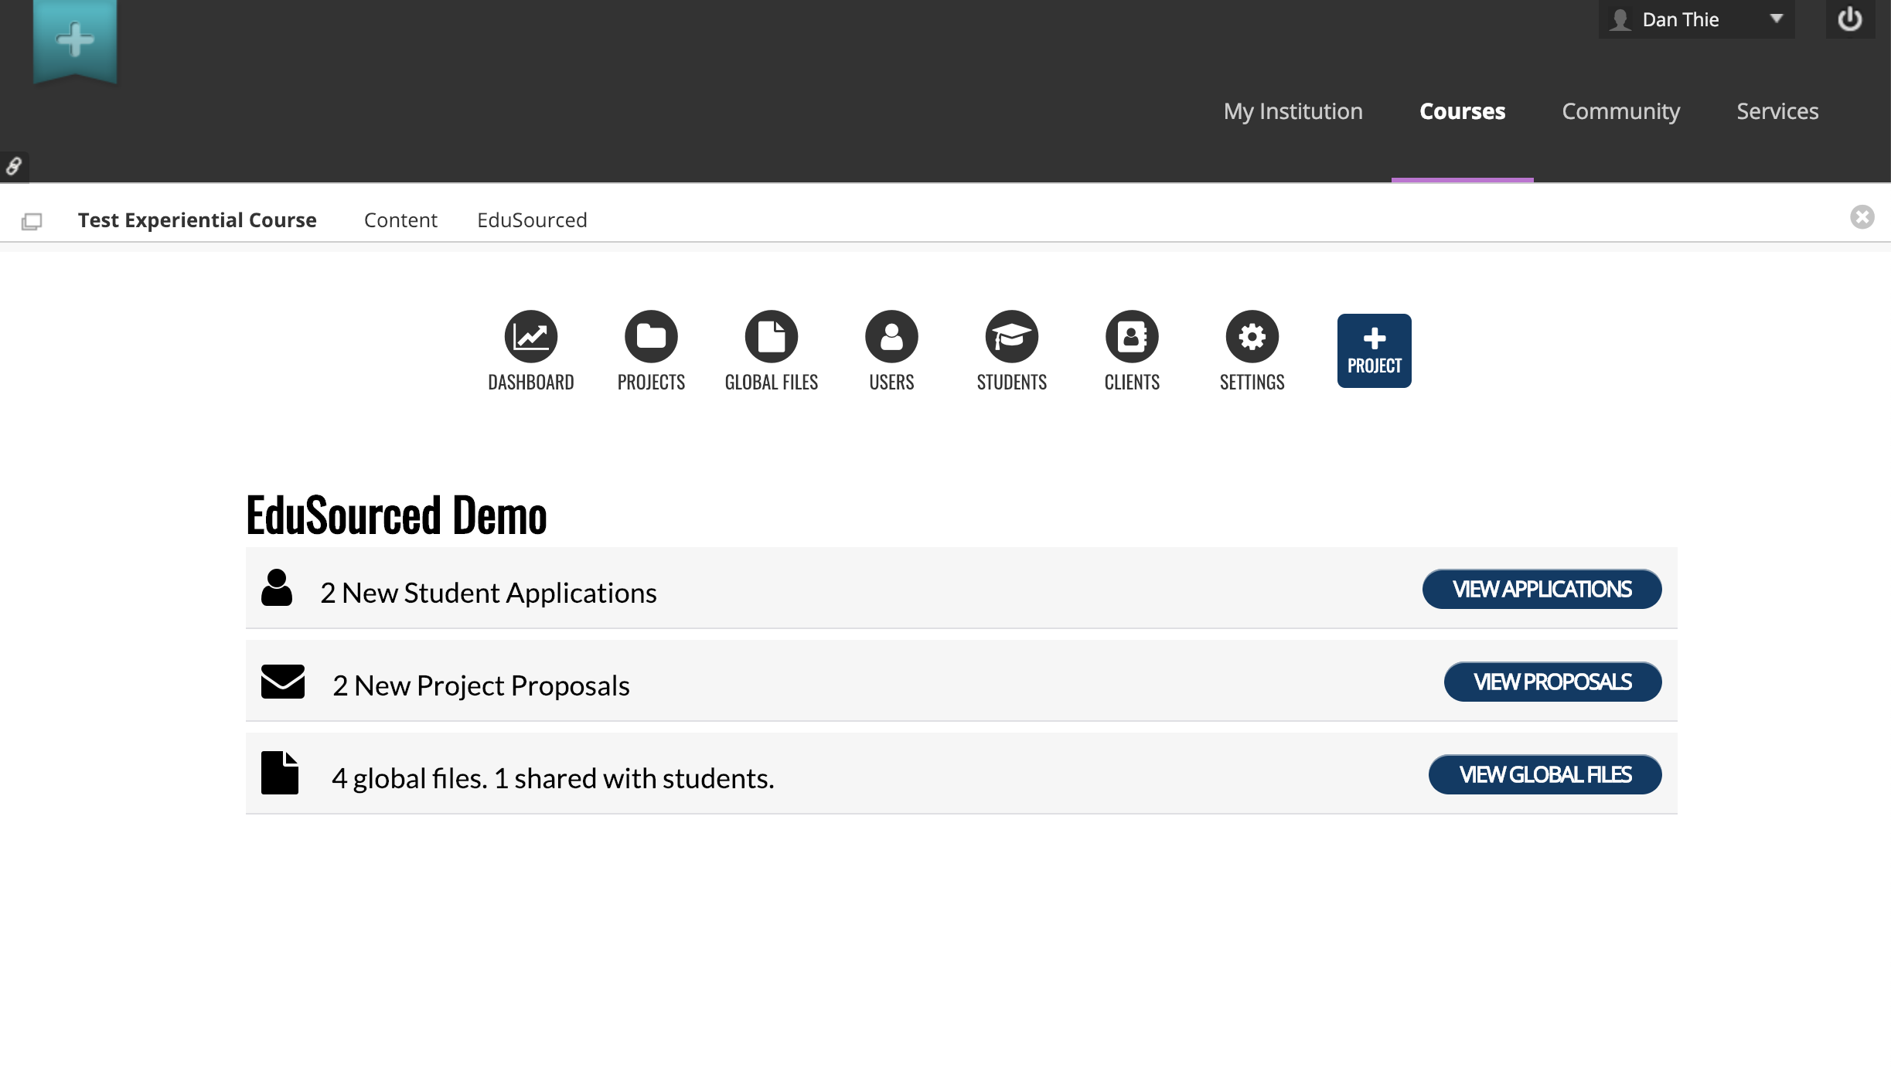Open the Services tab
The width and height of the screenshot is (1891, 1068).
[1777, 111]
